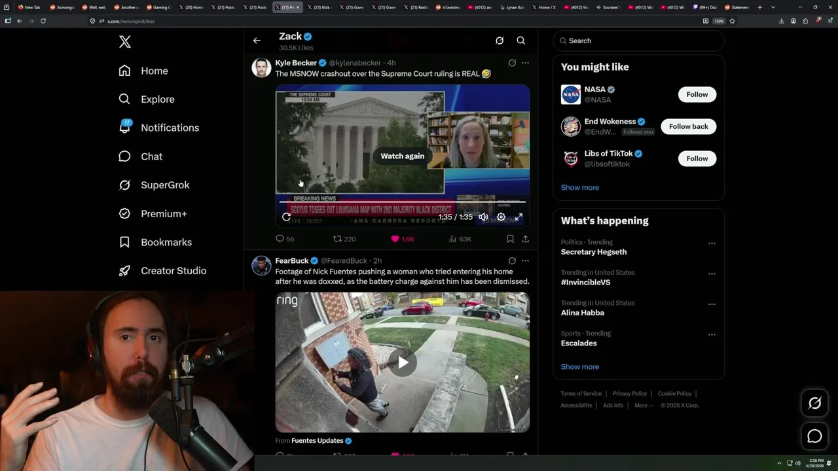Play the ring doorbell video
The height and width of the screenshot is (471, 838).
tap(403, 362)
